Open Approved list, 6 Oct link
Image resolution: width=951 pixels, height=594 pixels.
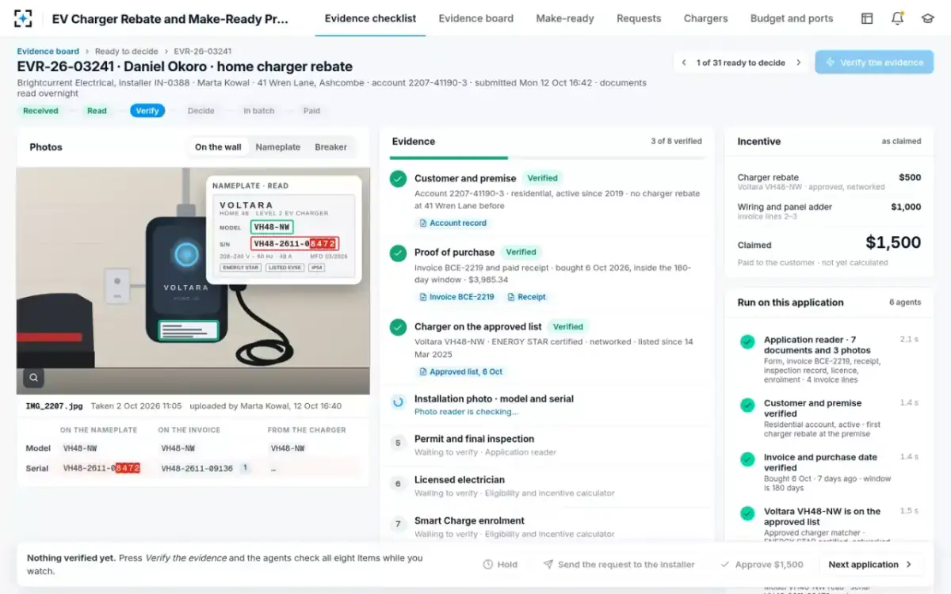[x=460, y=371]
